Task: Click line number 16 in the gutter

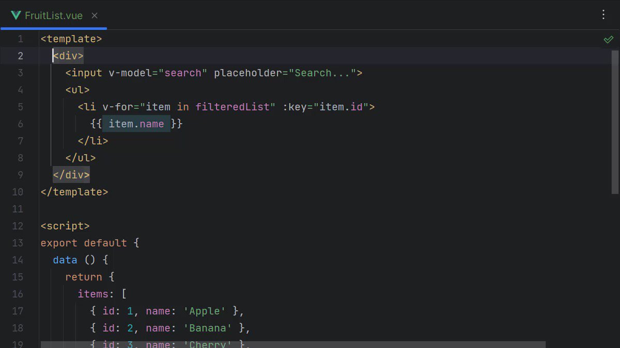Action: (18, 294)
